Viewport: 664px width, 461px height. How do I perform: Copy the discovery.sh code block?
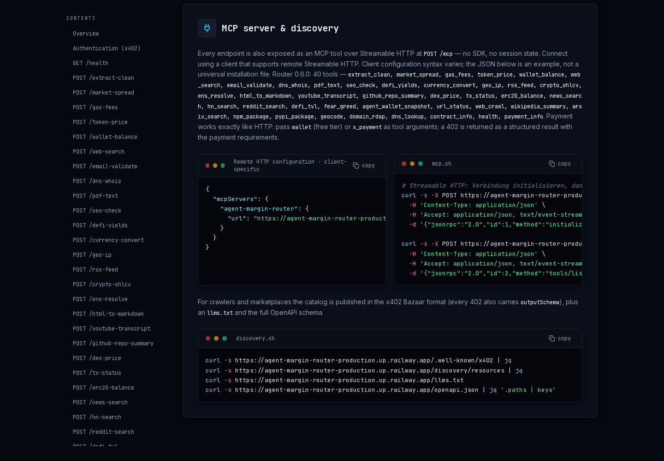[560, 338]
